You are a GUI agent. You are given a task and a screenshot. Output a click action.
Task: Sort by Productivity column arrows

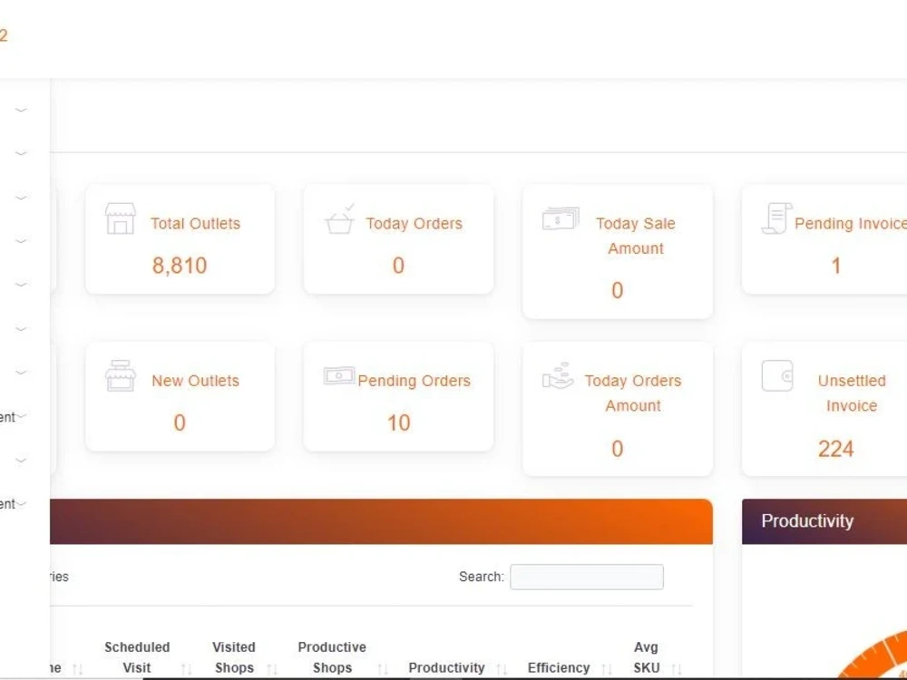tap(502, 669)
